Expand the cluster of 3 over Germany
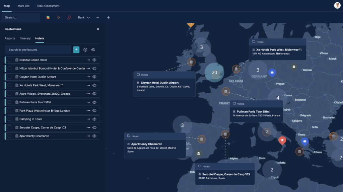This screenshot has width=343, height=192. [258, 70]
